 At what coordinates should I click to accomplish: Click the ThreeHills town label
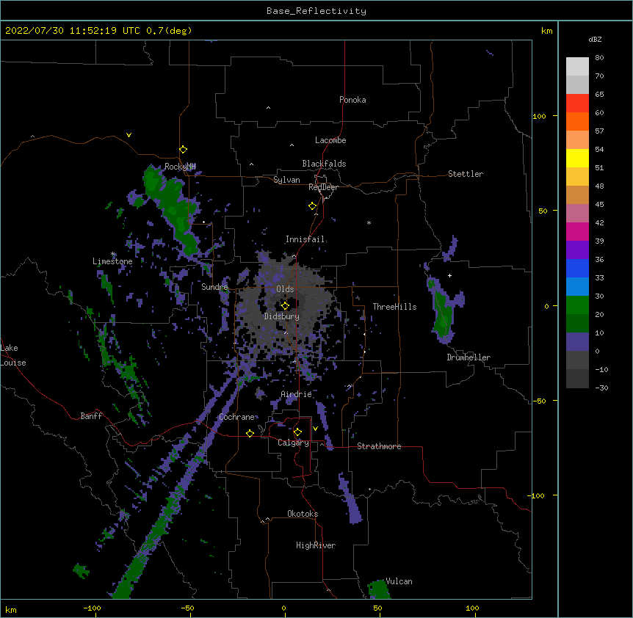coord(394,307)
